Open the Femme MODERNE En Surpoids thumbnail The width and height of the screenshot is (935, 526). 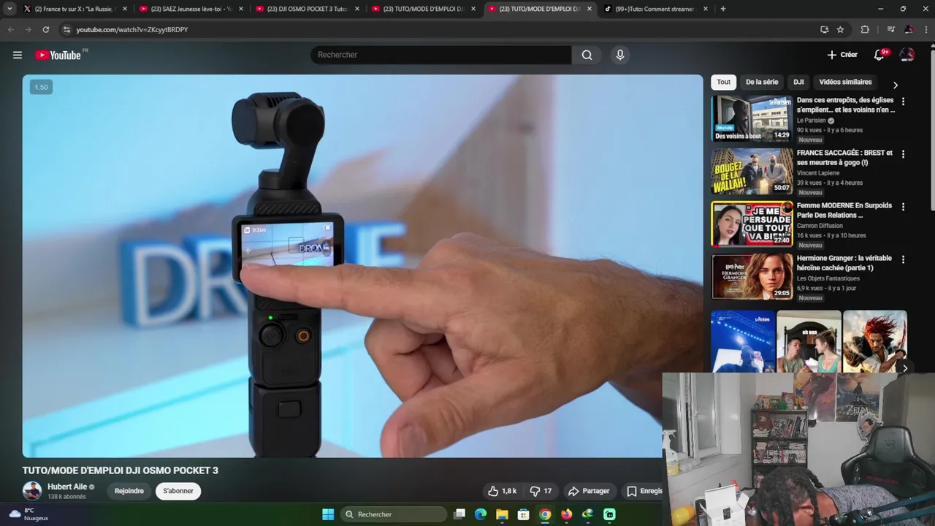(752, 224)
